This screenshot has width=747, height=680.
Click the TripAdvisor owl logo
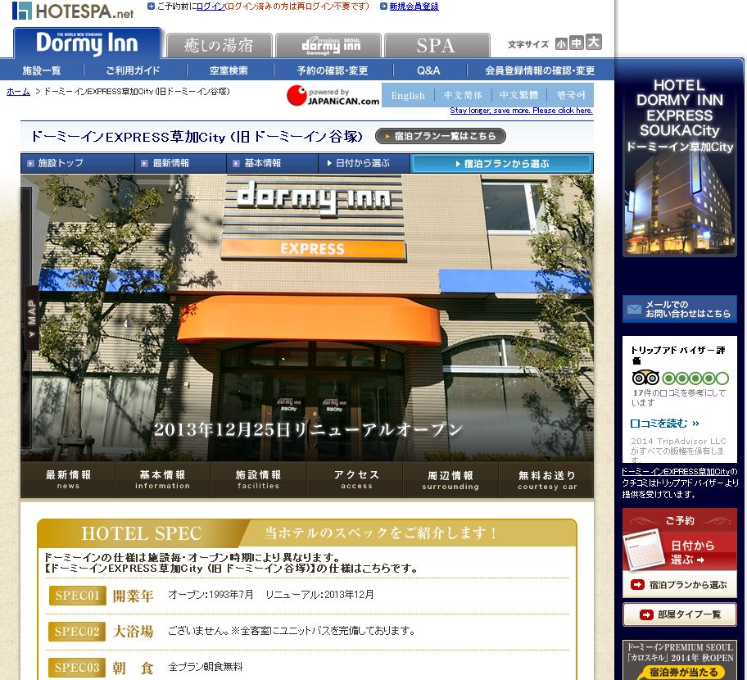645,379
